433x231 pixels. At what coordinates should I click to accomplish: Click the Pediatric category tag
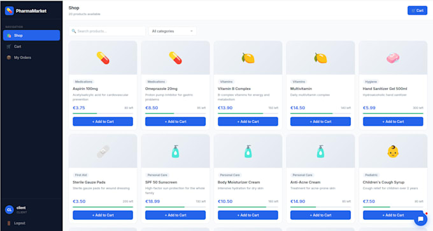pos(371,175)
